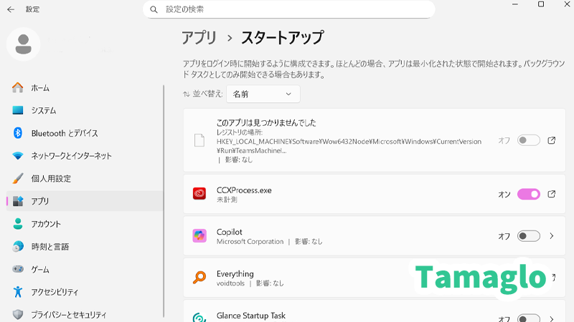The width and height of the screenshot is (574, 322).
Task: Navigate to アプリ breadcrumb
Action: tap(199, 38)
